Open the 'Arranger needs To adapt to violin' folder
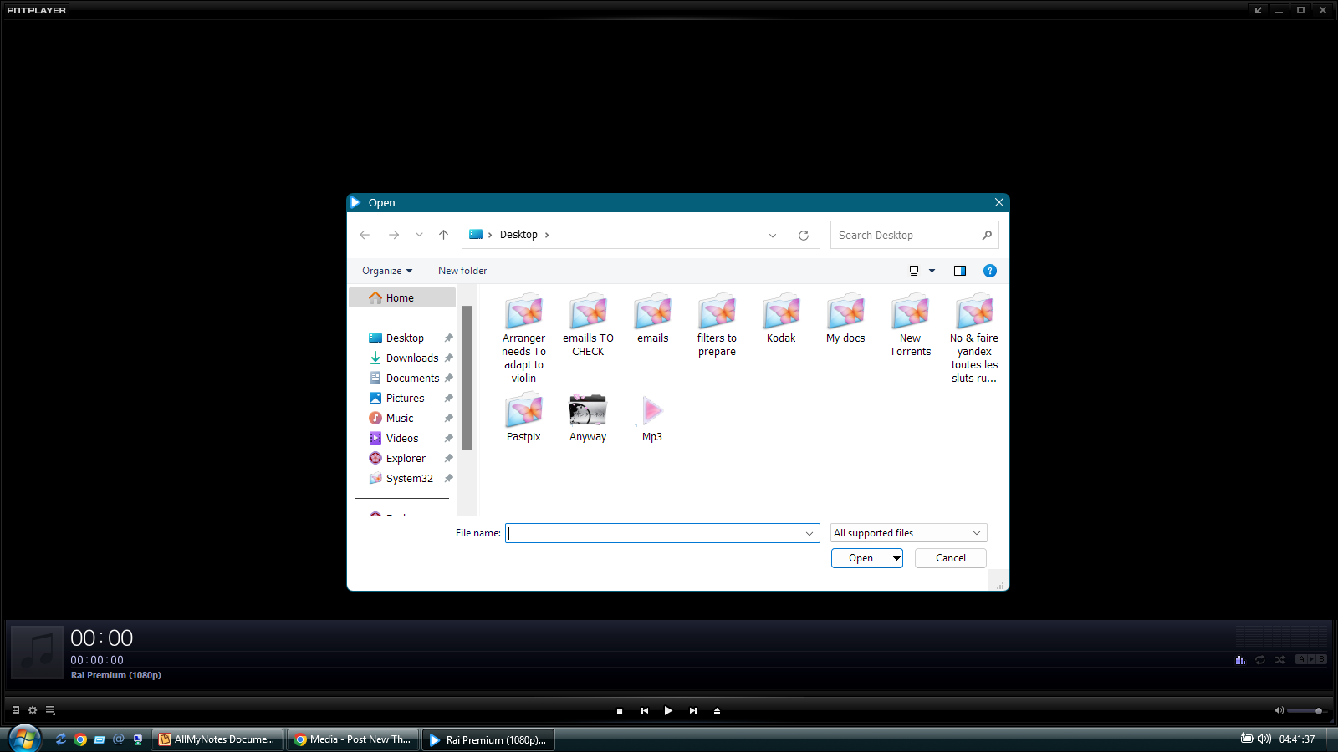 pyautogui.click(x=524, y=338)
